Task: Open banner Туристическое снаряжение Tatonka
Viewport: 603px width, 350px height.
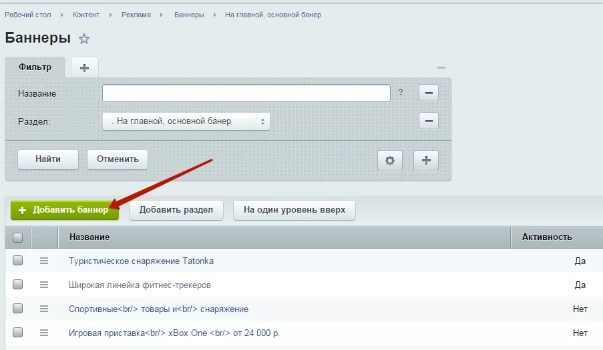Action: click(141, 261)
